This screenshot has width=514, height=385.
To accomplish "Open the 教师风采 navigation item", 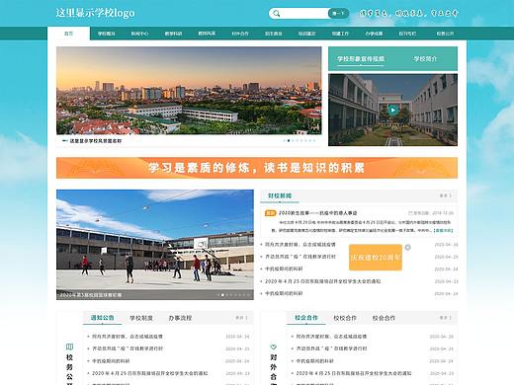I will pyautogui.click(x=207, y=34).
